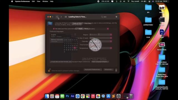Open the Apple menu
The height and width of the screenshot is (100, 178).
12,1
